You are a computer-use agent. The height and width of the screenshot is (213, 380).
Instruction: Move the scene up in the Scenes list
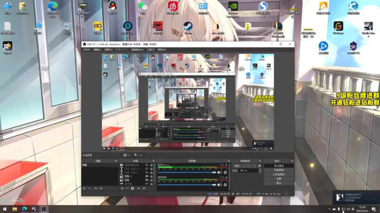pos(96,188)
